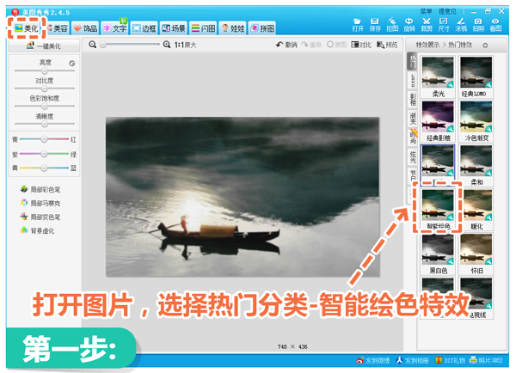The height and width of the screenshot is (373, 516).
Task: Select the 局部彩色笔 color pen tool
Action: click(x=40, y=188)
